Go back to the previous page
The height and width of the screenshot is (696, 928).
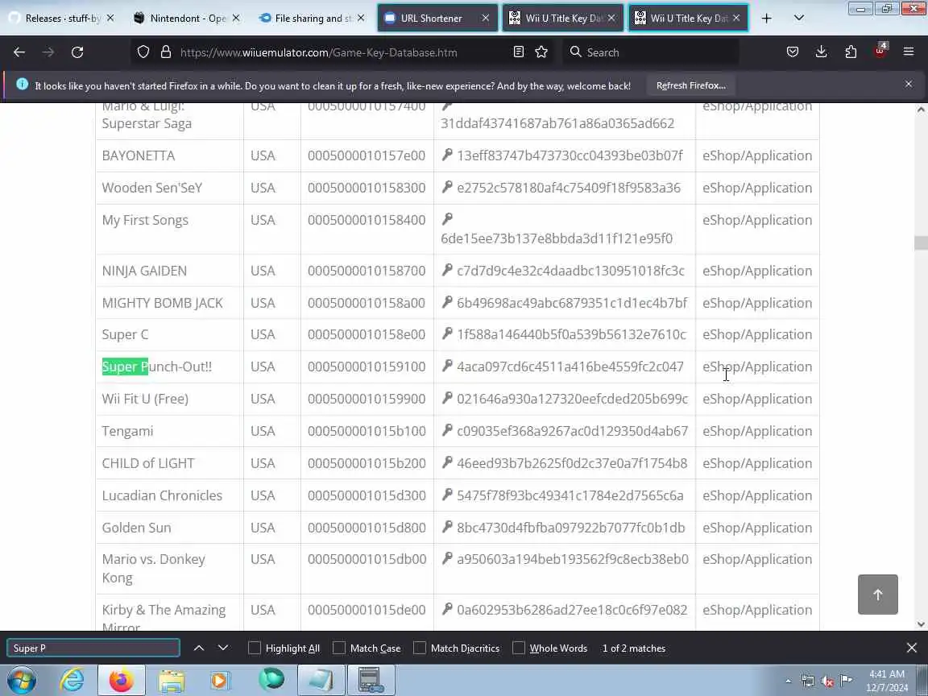click(x=19, y=52)
